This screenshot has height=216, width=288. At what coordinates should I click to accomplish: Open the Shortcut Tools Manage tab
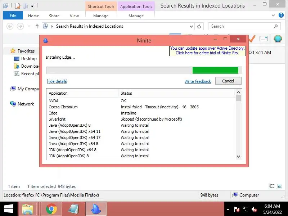101,16
